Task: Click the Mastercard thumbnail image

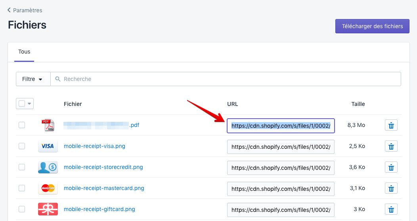Action: coord(48,188)
